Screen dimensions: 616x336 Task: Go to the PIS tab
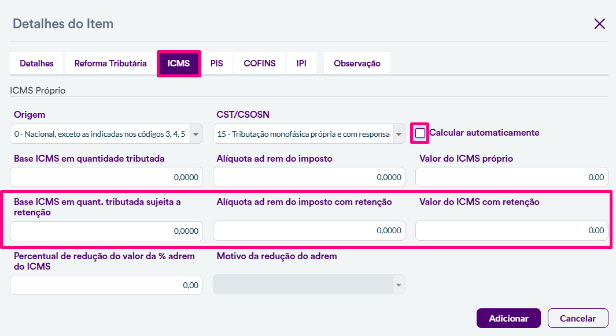click(x=217, y=64)
